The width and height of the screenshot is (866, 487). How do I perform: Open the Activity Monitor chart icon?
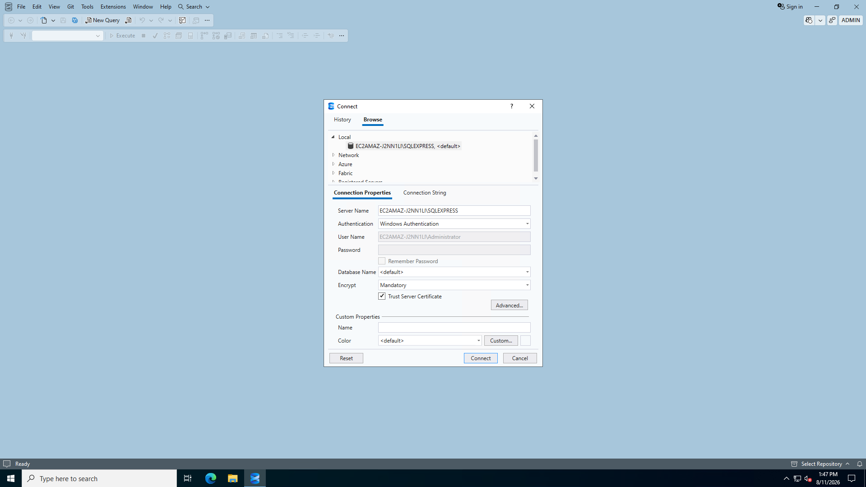(x=182, y=20)
